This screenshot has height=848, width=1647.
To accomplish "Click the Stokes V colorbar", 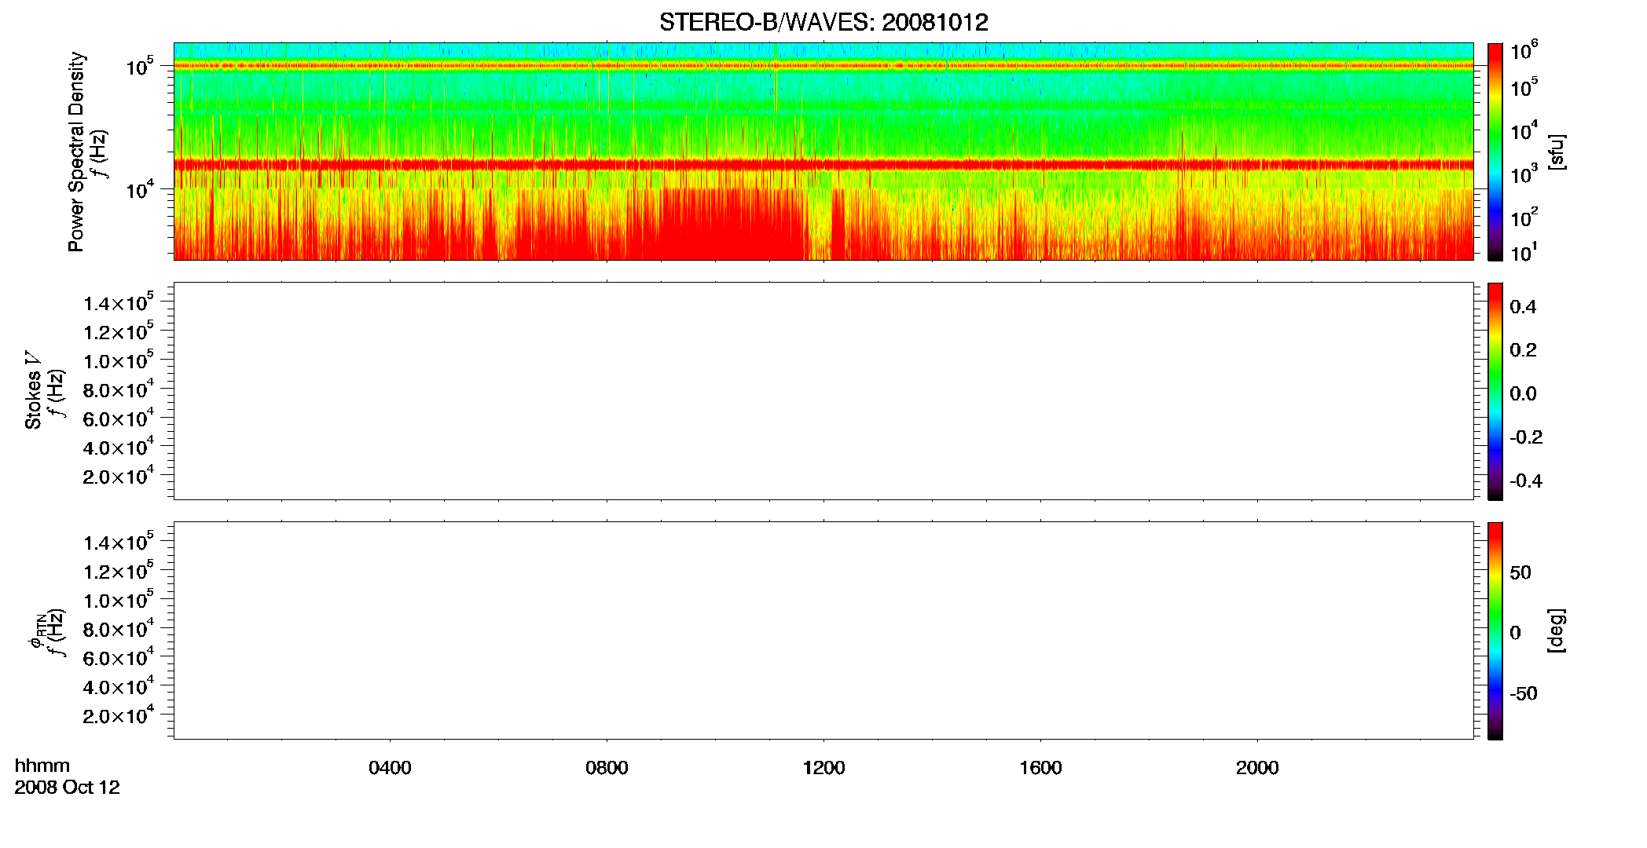I will point(1495,391).
